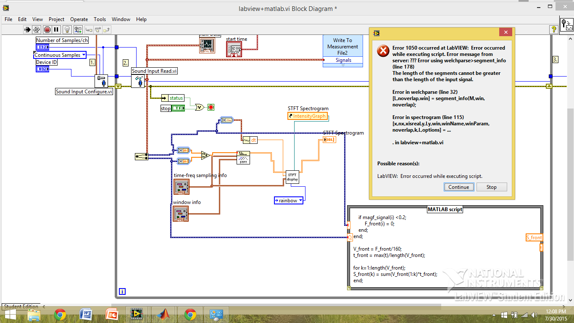This screenshot has width=574, height=323.
Task: Close the Error 1050 dialog
Action: pos(506,32)
